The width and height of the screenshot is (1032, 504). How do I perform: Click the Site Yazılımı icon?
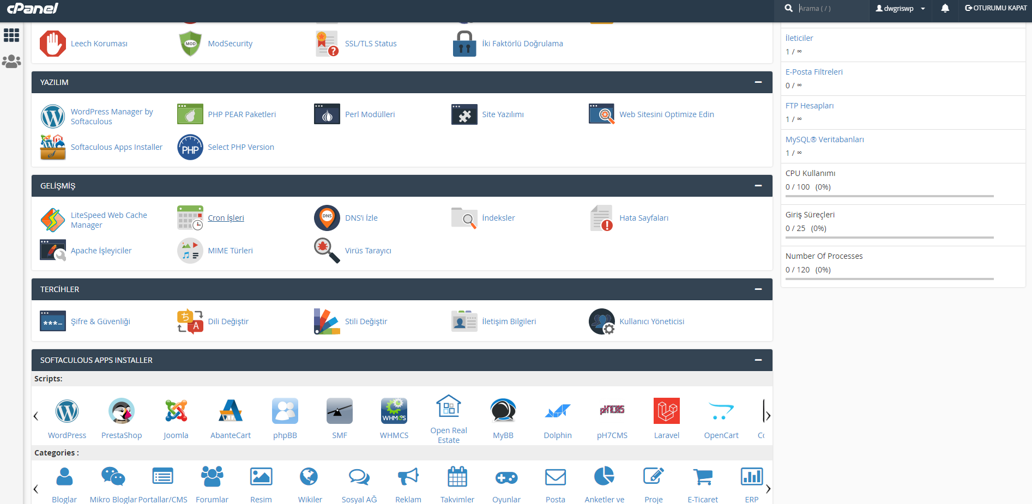tap(464, 114)
